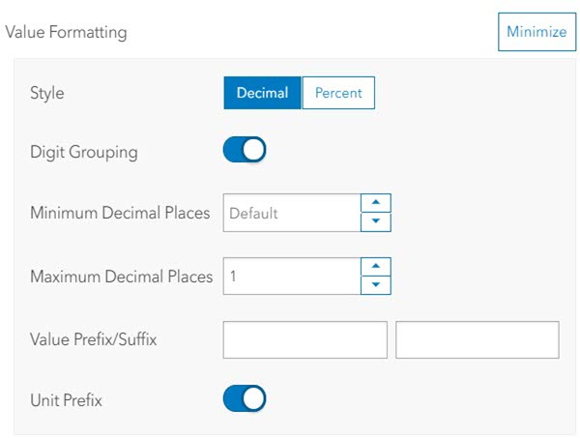Click the Style label
580x438 pixels.
pyautogui.click(x=47, y=94)
